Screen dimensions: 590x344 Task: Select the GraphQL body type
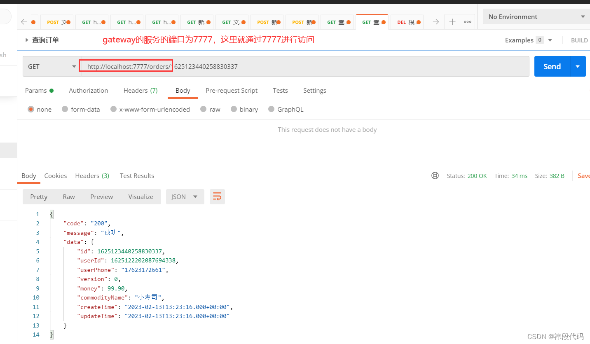[x=286, y=109]
